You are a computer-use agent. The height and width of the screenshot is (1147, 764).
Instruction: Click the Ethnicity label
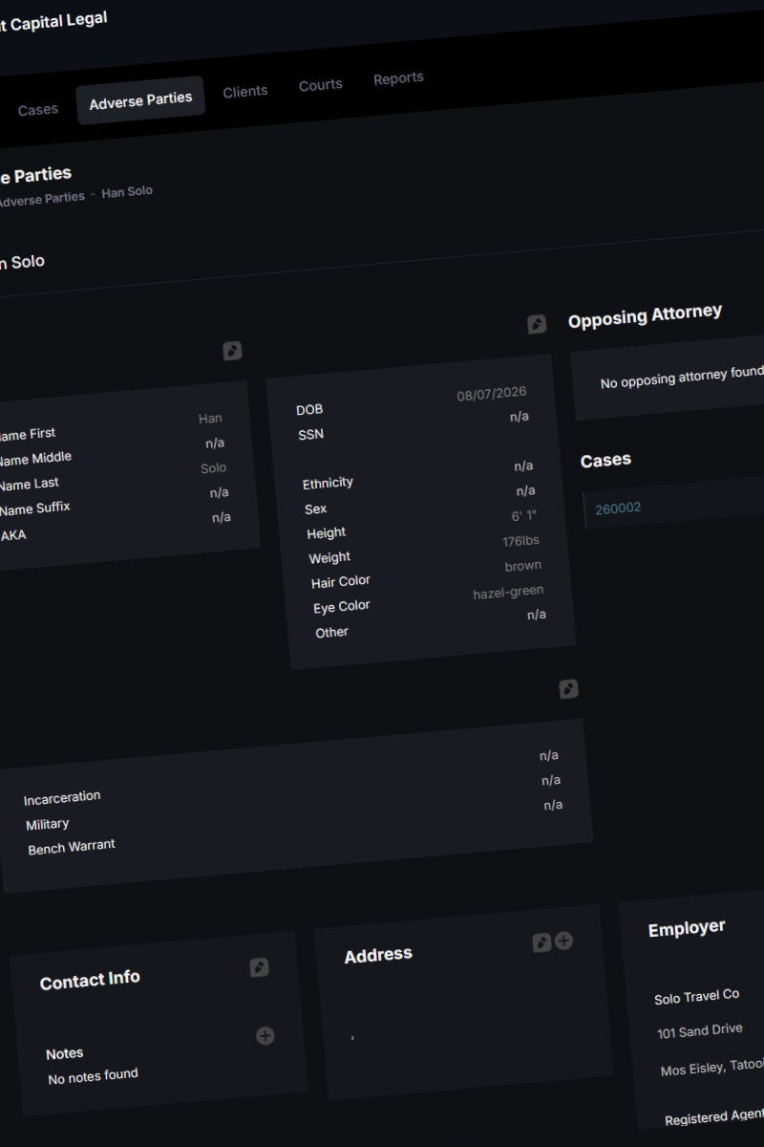[328, 483]
